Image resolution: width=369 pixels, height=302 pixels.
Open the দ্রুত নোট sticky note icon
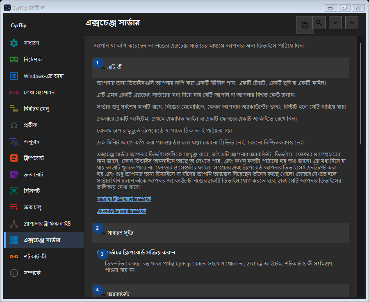[x=14, y=174]
